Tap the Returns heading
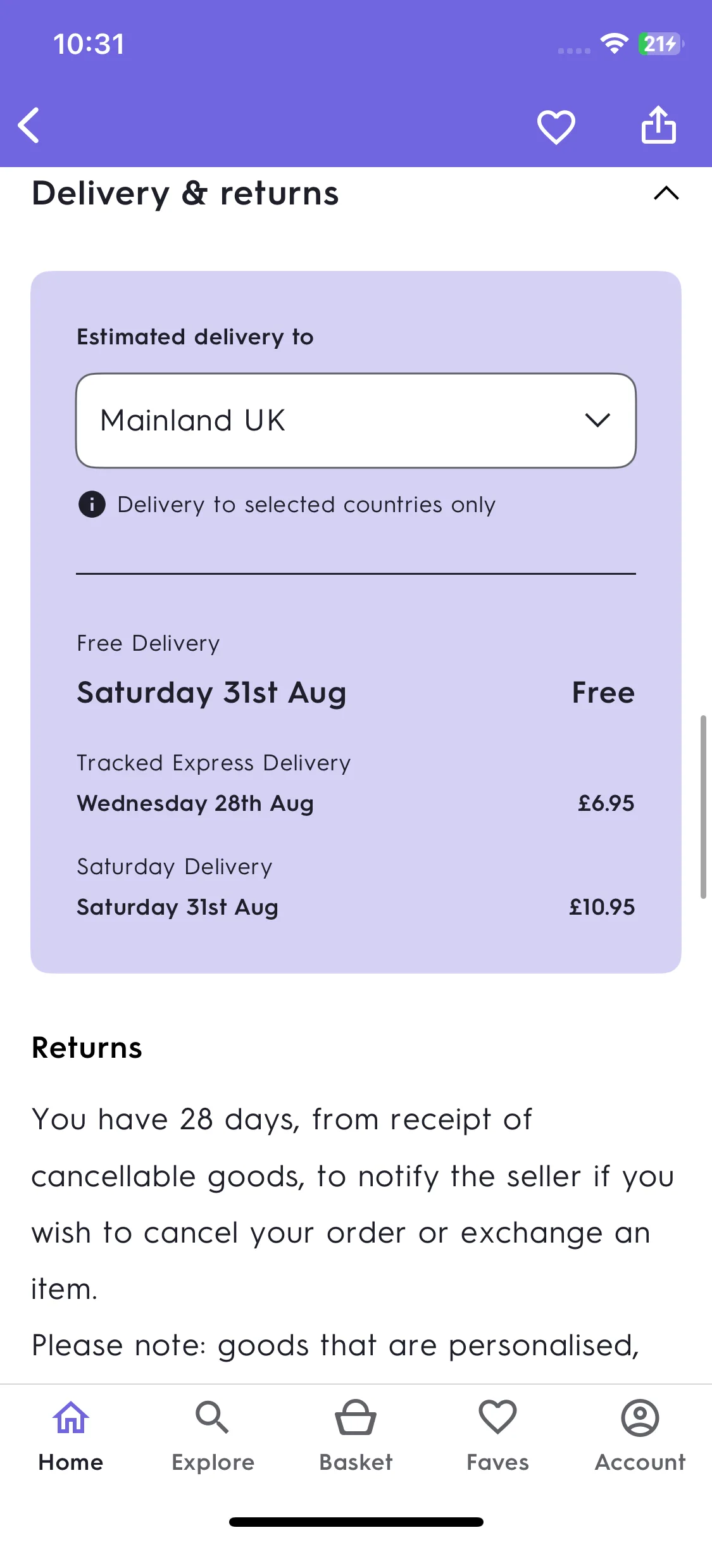712x1542 pixels. [x=87, y=1048]
